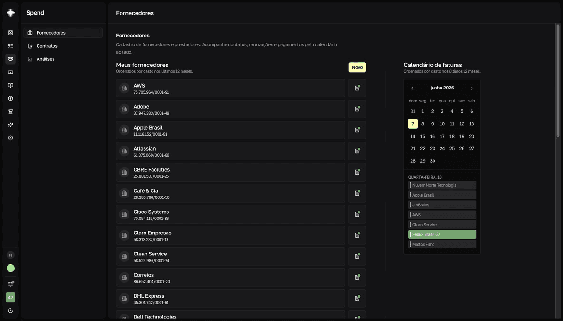Select June 15 in the calendar
563x321 pixels.
(423, 137)
